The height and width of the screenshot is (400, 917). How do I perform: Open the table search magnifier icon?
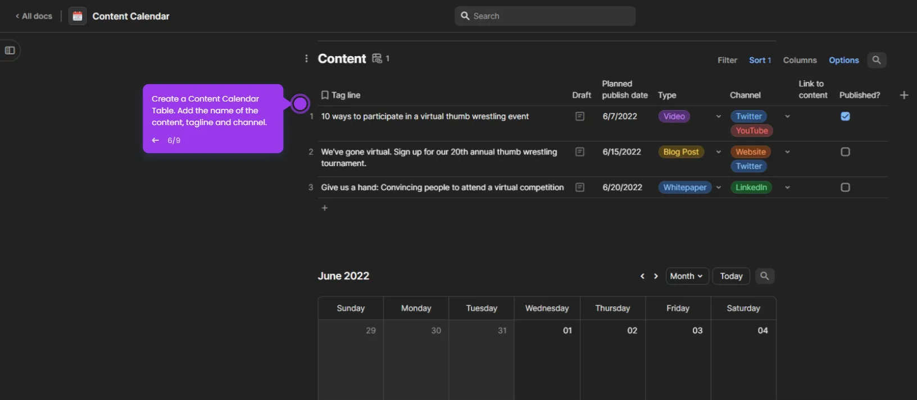click(x=877, y=60)
